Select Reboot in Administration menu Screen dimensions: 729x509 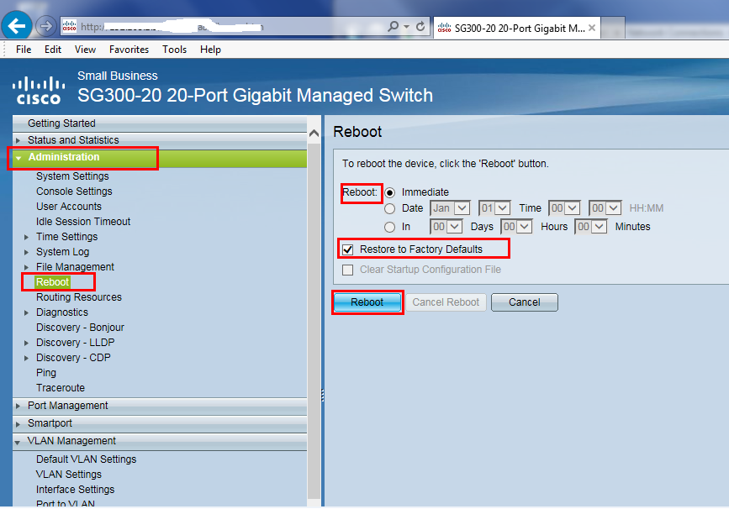click(52, 282)
